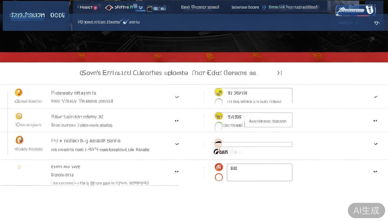Click the orange-white bird icon in the third left row
This screenshot has width=388, height=221.
pyautogui.click(x=19, y=140)
